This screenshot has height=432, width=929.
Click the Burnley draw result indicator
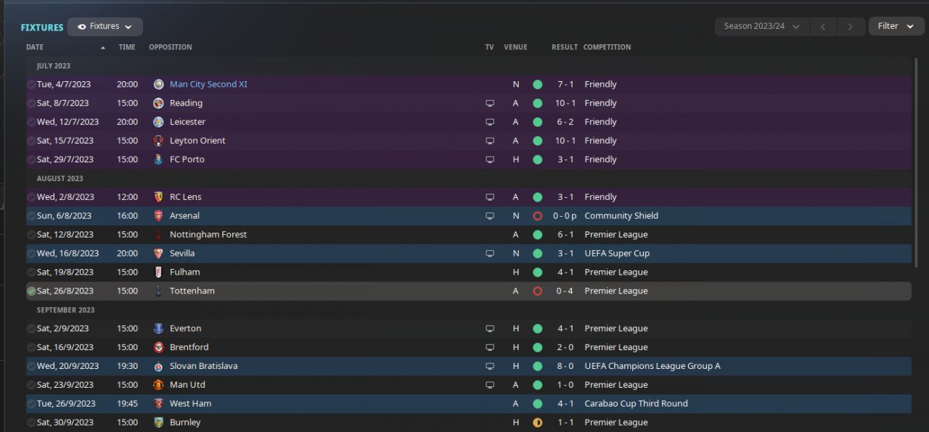pos(537,423)
